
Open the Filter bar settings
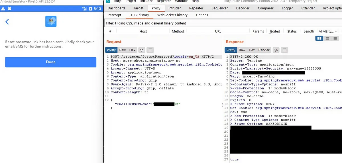coord(223,23)
